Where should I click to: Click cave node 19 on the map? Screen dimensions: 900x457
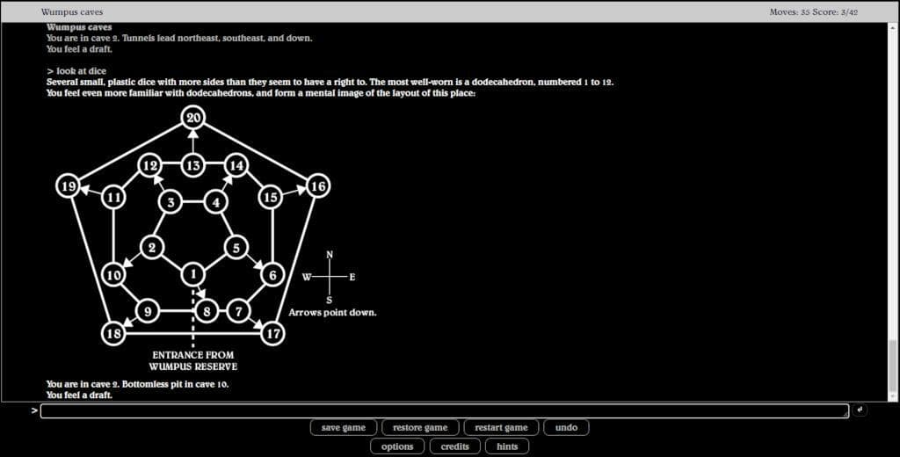(x=68, y=186)
